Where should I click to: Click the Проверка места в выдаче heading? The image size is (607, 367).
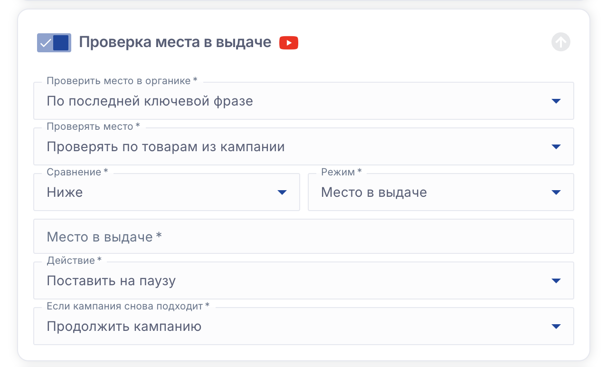175,42
